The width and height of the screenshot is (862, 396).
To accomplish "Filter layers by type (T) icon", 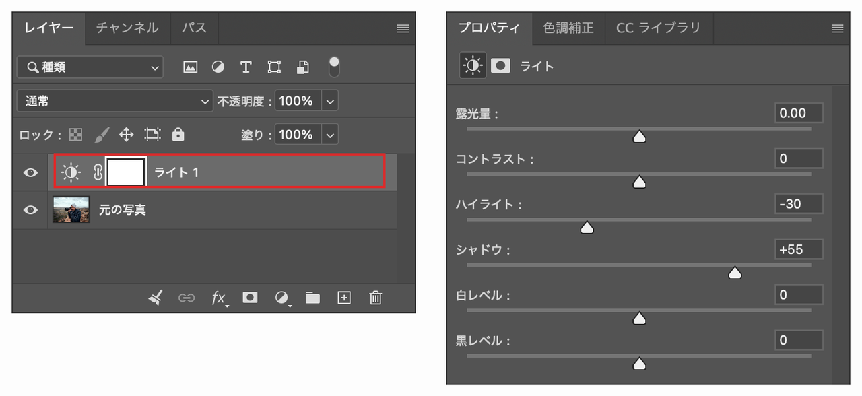I will coord(246,67).
